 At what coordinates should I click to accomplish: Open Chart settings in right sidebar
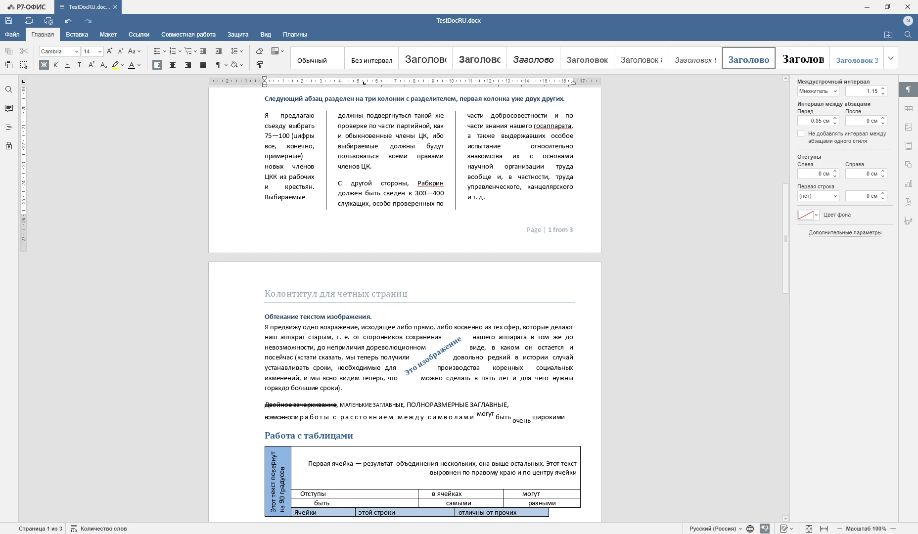tap(909, 183)
